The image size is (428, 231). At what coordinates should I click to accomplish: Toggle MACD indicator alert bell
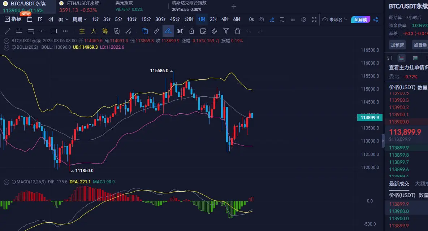tap(14, 182)
